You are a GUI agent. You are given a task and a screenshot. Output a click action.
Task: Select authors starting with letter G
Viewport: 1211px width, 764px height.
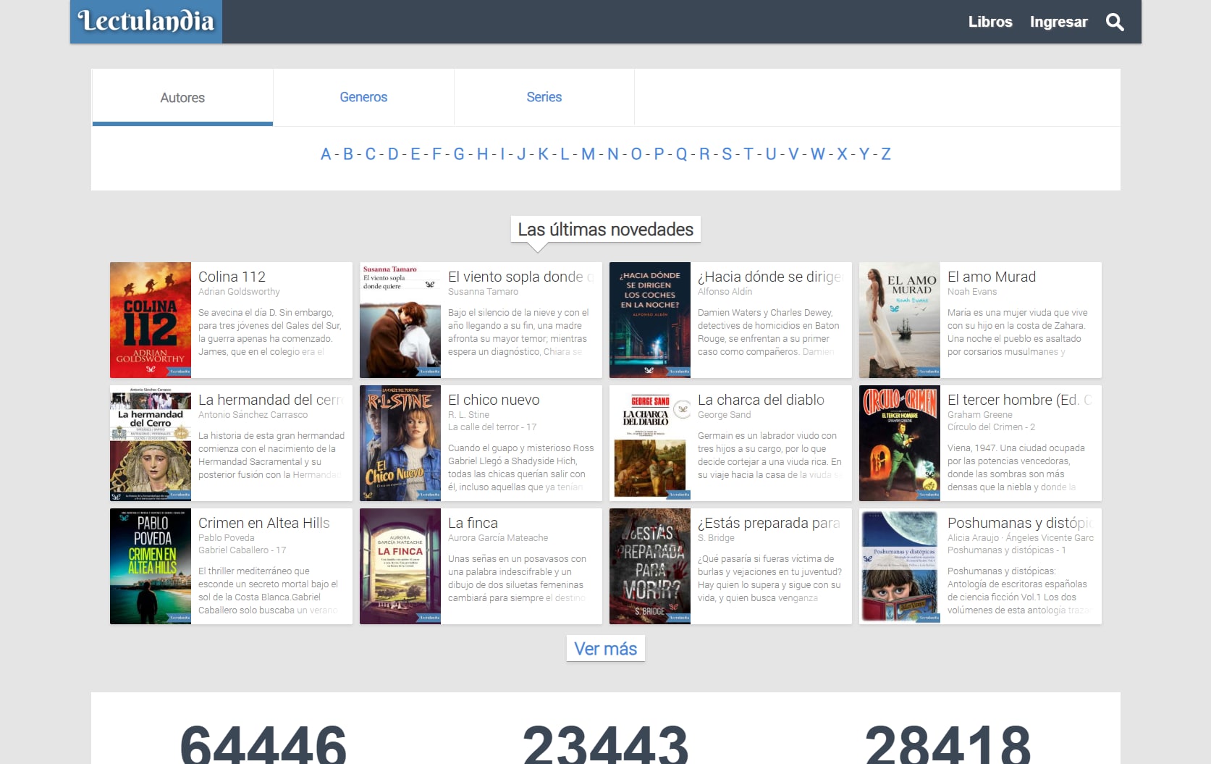point(459,154)
